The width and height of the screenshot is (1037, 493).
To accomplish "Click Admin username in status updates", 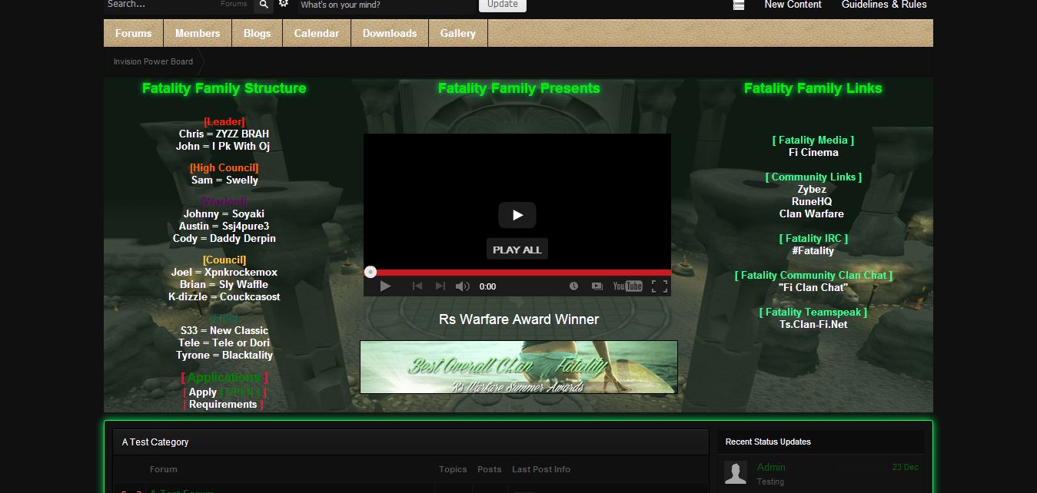I will pos(771,467).
